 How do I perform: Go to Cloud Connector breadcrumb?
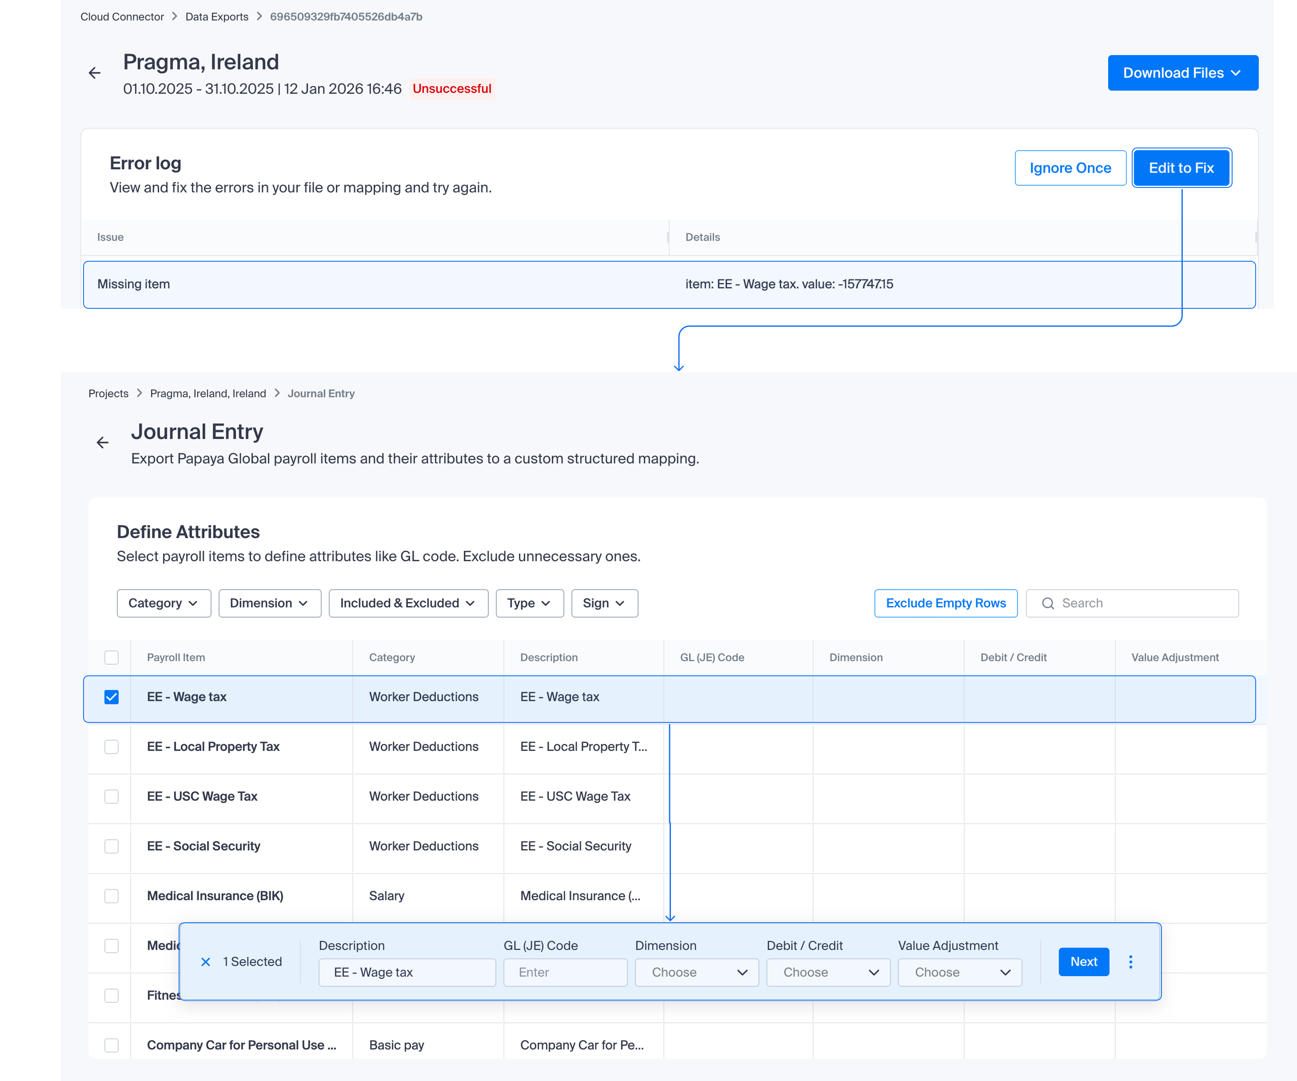(x=122, y=17)
